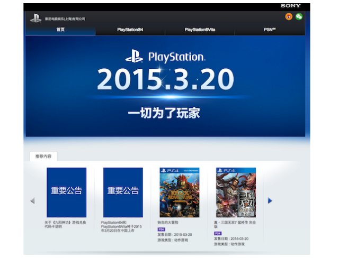The height and width of the screenshot is (258, 339).
Task: Open the WeChat social icon
Action: click(x=299, y=16)
